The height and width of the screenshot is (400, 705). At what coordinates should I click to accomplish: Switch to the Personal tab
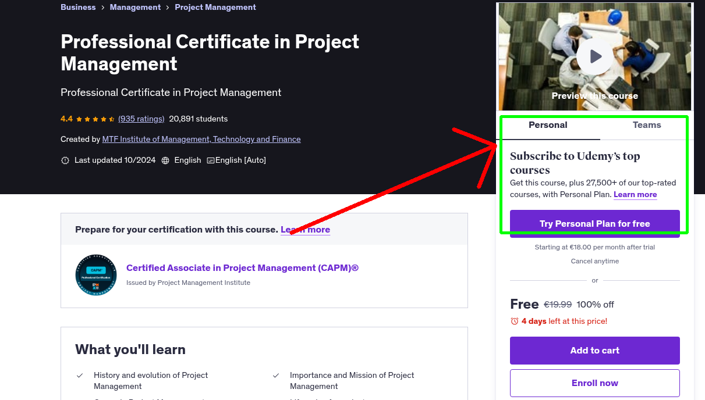[548, 125]
